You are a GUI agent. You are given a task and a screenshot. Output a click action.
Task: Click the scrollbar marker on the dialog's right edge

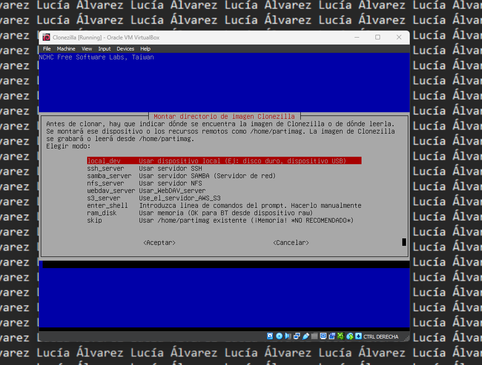(x=404, y=242)
